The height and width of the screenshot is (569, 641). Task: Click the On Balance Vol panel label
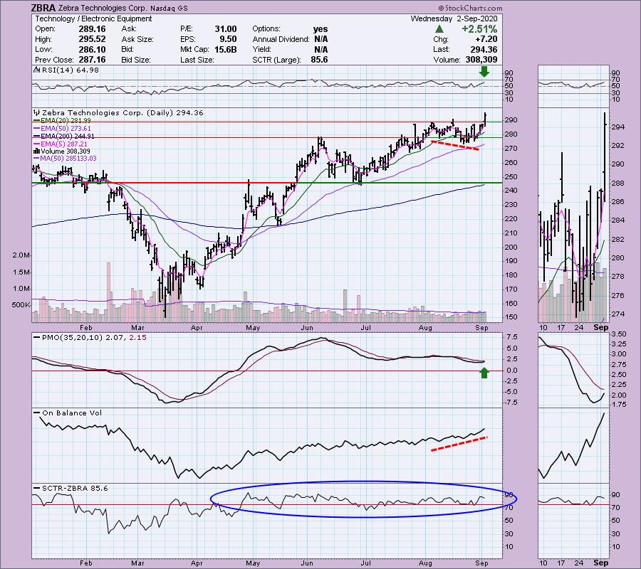coord(72,413)
